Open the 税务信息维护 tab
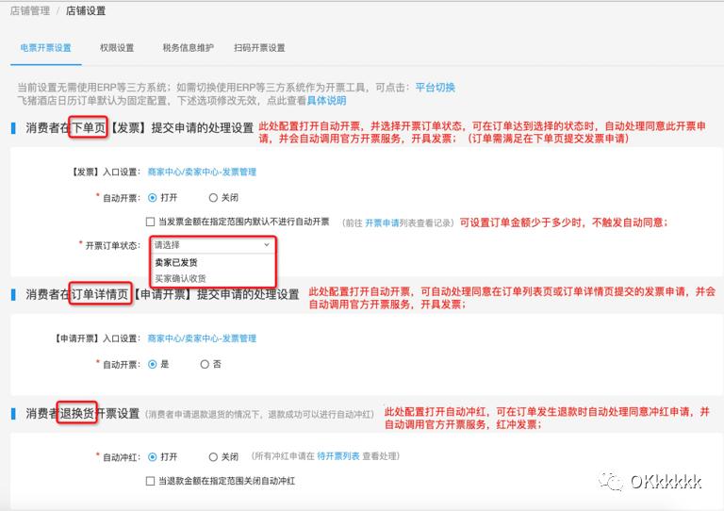 point(188,48)
